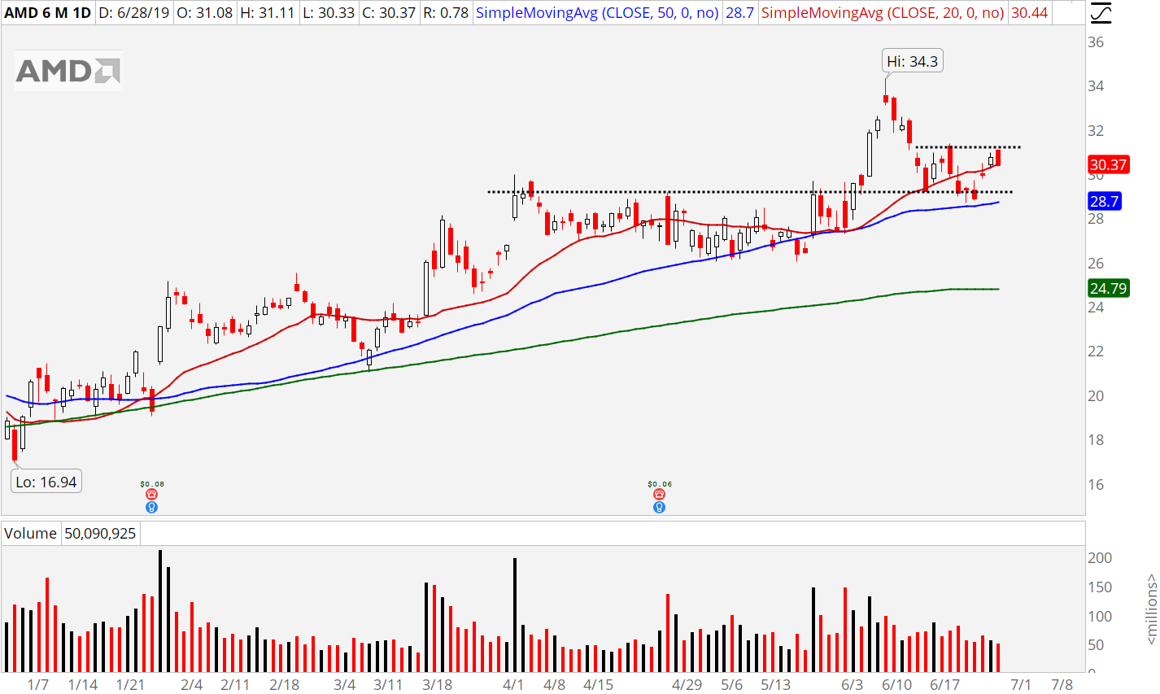
Task: Click the 36 price axis label
Action: 1097,42
